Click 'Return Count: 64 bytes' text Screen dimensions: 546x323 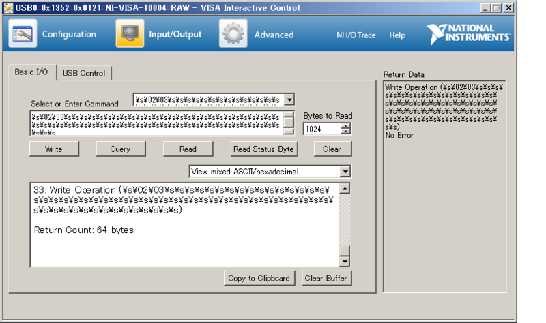pos(83,230)
